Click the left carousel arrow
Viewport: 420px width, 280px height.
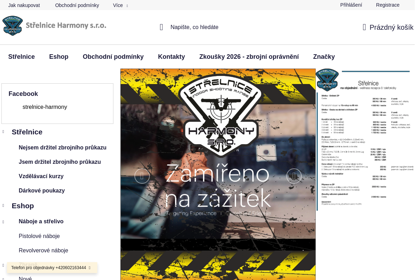tap(142, 176)
